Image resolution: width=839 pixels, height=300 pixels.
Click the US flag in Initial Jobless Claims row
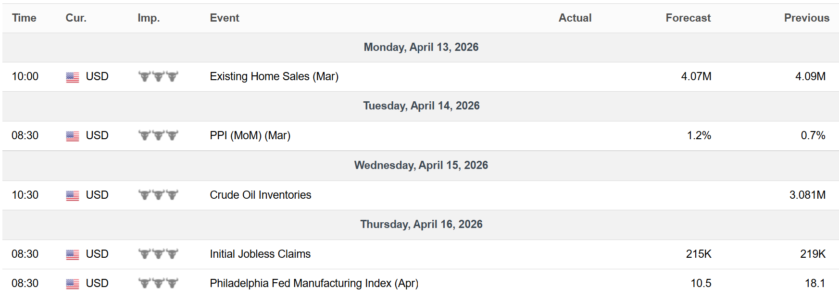click(72, 254)
